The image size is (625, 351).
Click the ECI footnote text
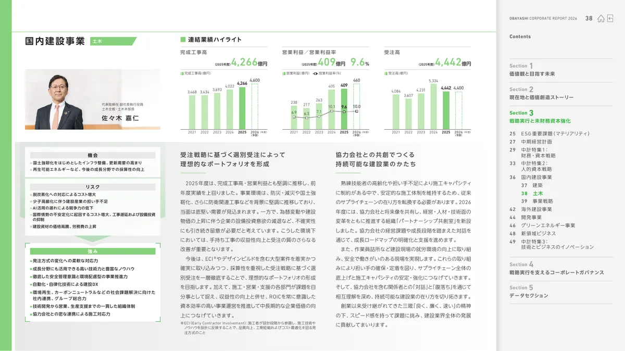click(x=248, y=328)
